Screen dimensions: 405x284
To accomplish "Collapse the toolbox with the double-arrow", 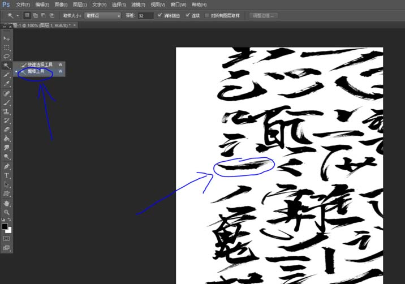I will (x=5, y=27).
